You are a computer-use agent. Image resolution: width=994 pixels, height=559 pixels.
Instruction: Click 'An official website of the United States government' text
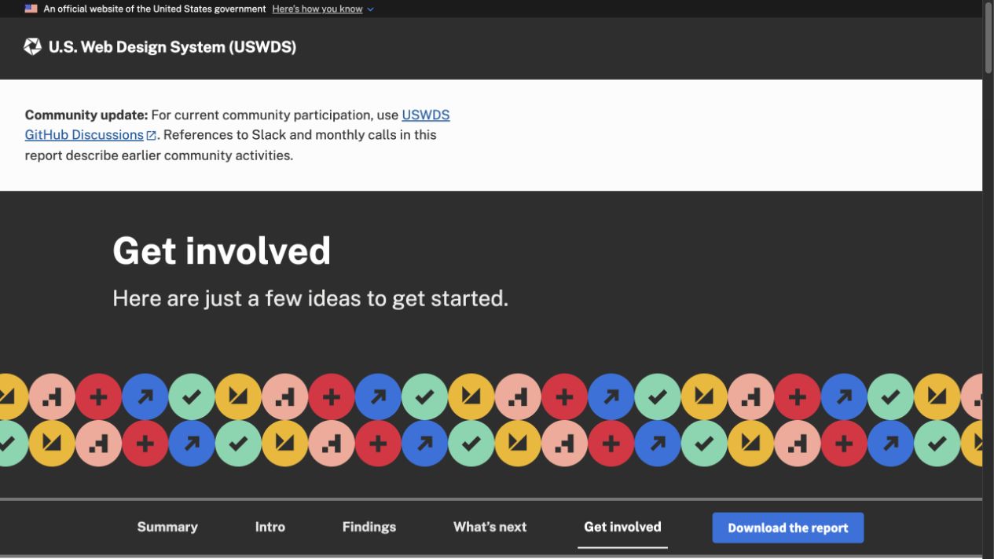[x=155, y=9]
